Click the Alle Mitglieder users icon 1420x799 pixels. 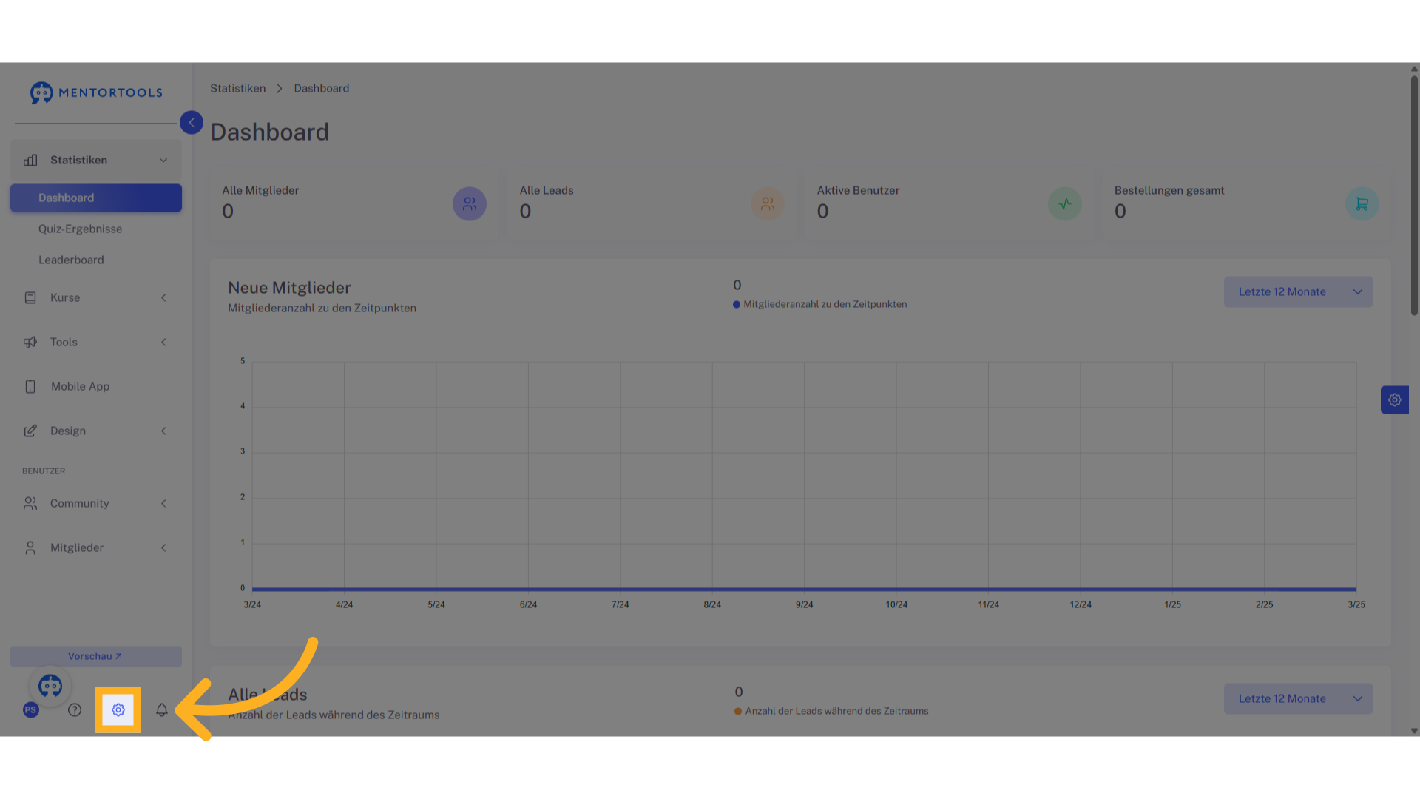470,203
